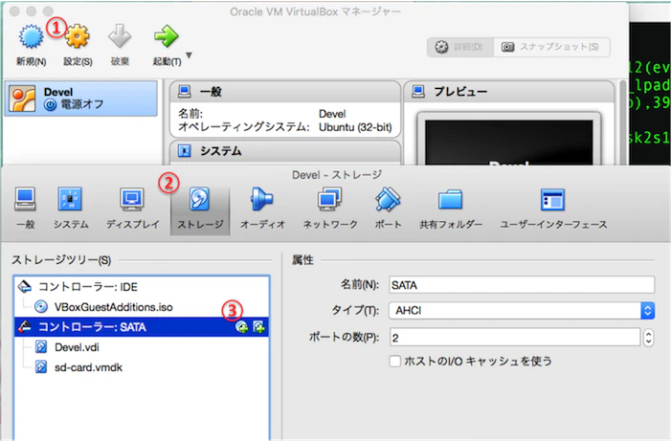671x441 pixels.
Task: Switch to 詳細(D) details view
Action: [x=460, y=47]
